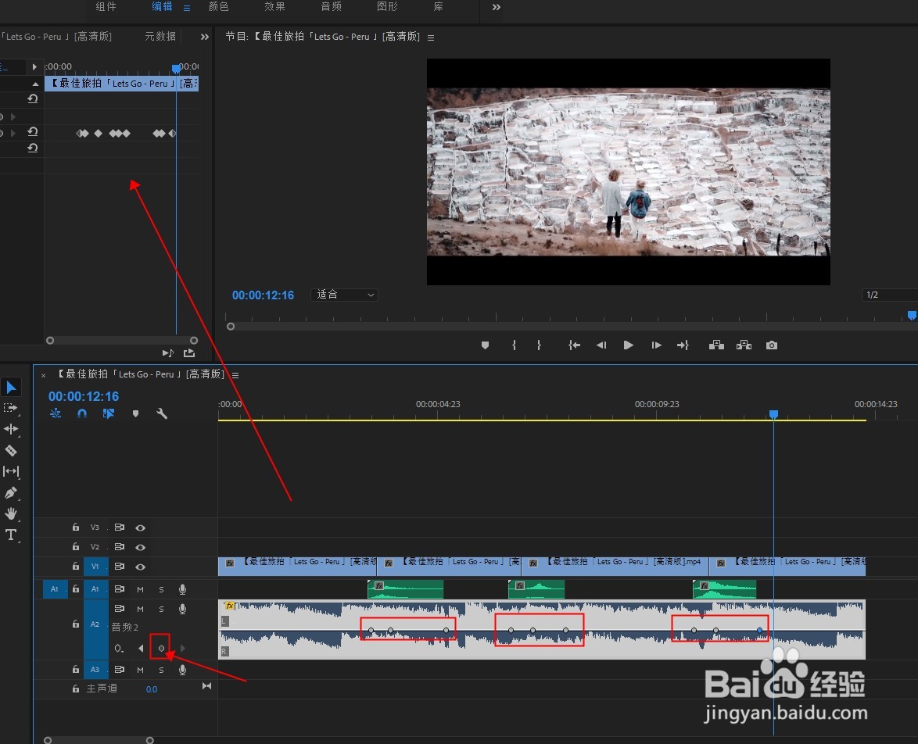Click add-remove keyframe button on A2

pyautogui.click(x=162, y=648)
